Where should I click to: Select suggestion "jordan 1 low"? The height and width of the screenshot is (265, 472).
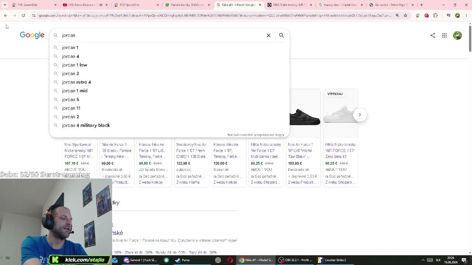coord(170,65)
